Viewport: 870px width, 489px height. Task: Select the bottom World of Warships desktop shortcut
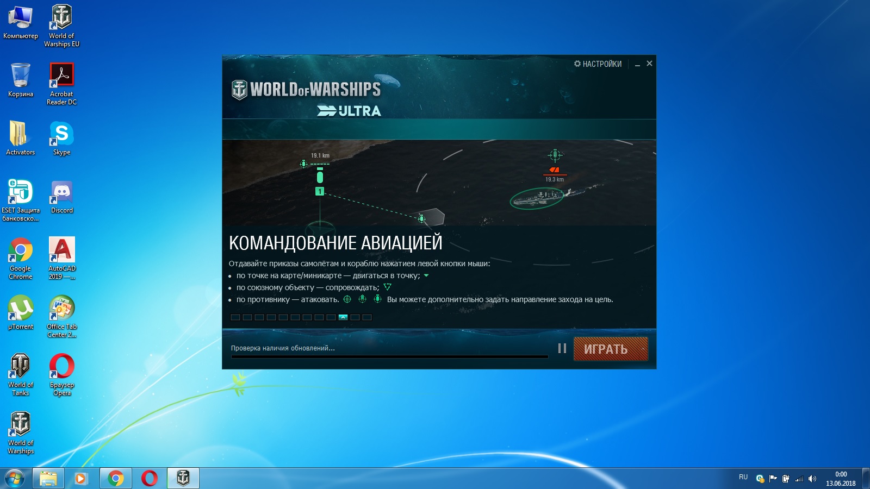pos(21,433)
